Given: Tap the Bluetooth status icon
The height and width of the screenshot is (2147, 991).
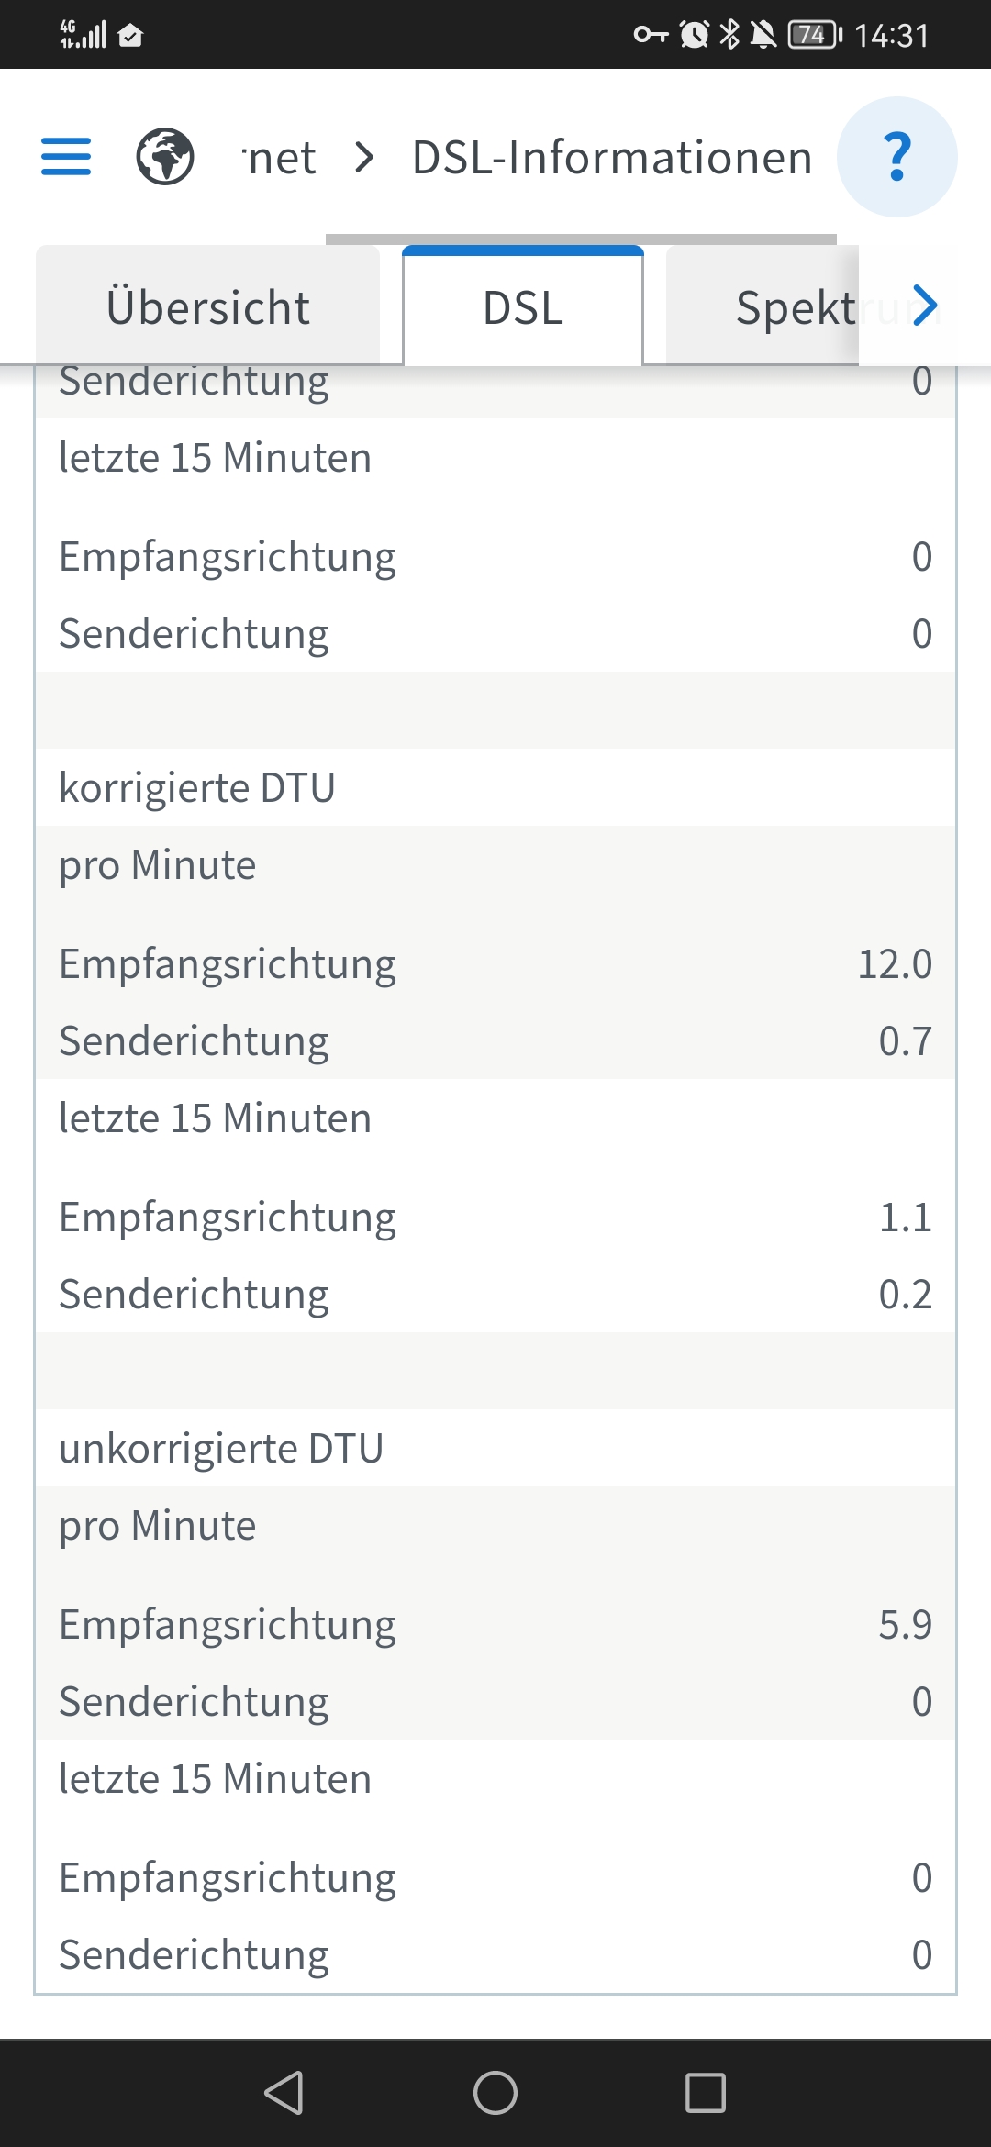Looking at the screenshot, I should 729,35.
